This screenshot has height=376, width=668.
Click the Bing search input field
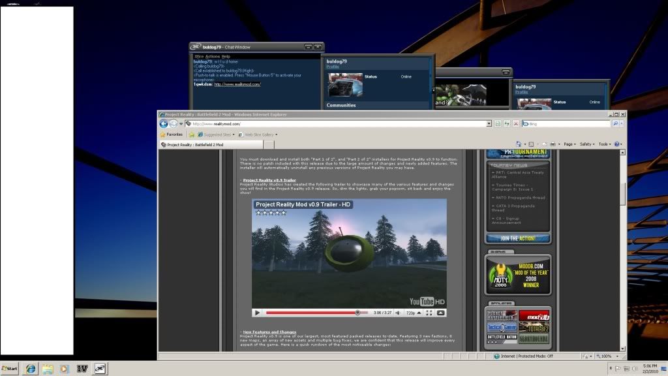(x=566, y=123)
